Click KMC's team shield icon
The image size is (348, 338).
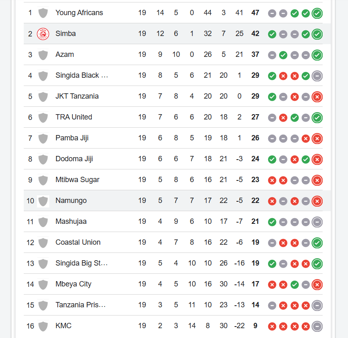click(x=43, y=326)
